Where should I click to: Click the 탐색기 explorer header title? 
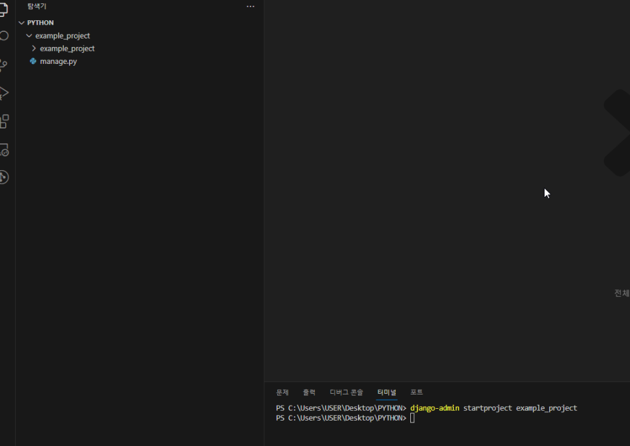pyautogui.click(x=37, y=7)
